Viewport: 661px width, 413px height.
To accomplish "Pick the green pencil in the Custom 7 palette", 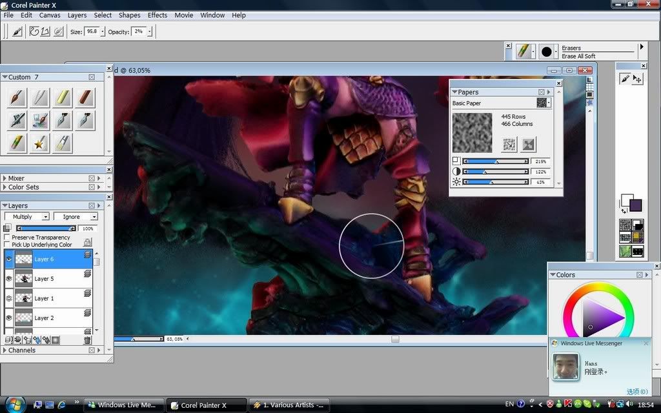I will 17,143.
